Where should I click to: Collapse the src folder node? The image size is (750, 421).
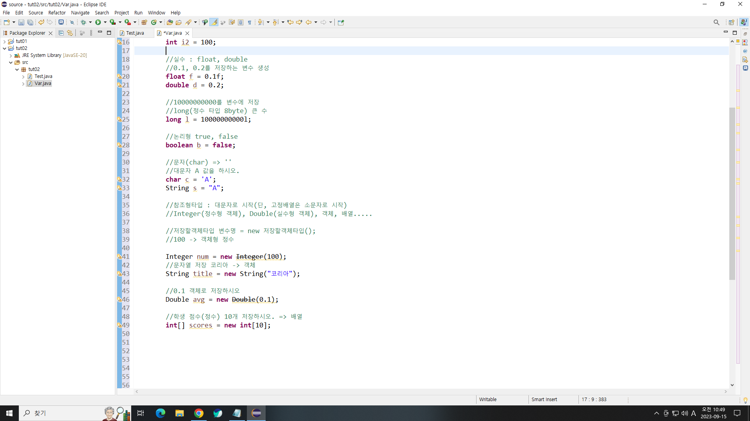click(x=11, y=62)
